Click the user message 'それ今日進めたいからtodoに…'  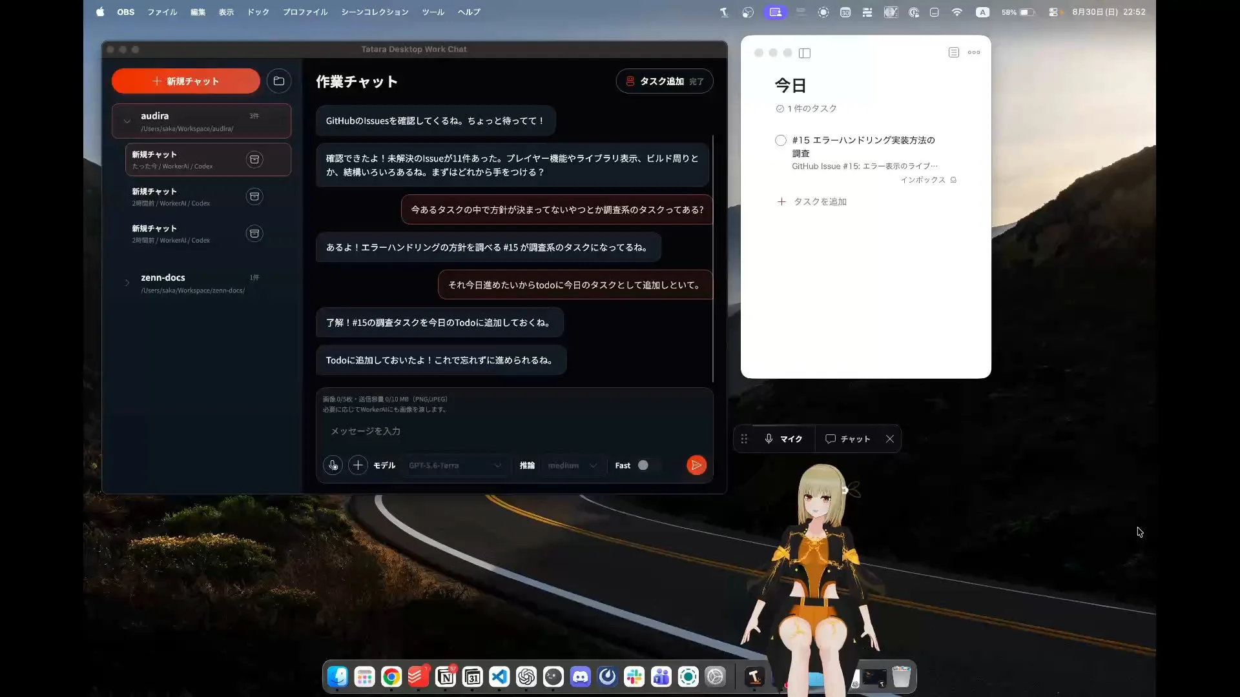(575, 285)
